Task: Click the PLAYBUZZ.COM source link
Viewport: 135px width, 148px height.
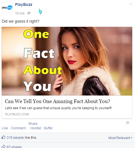Action: pyautogui.click(x=17, y=114)
